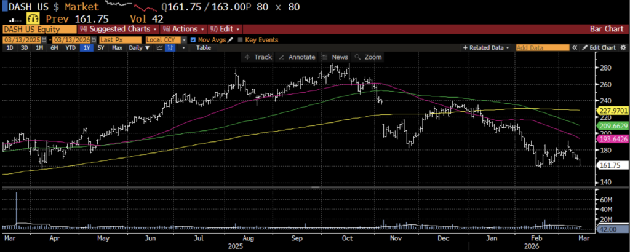Open the Actions dropdown menu
This screenshot has width=630, height=252.
[x=183, y=29]
